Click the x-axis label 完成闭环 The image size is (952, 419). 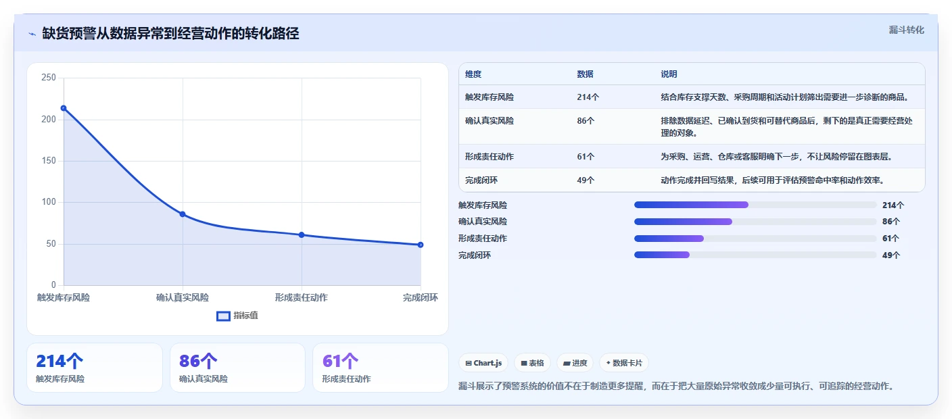click(421, 297)
